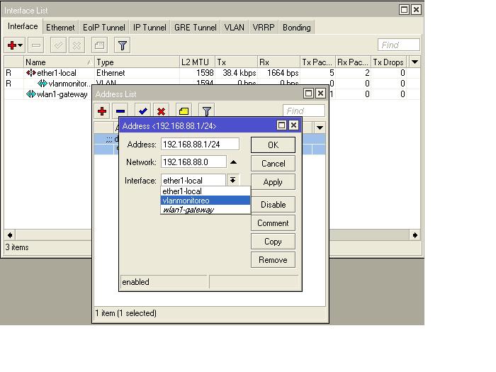The width and height of the screenshot is (496, 372).
Task: Click the right arrow of the horizontal scrollbar
Action: [x=415, y=235]
